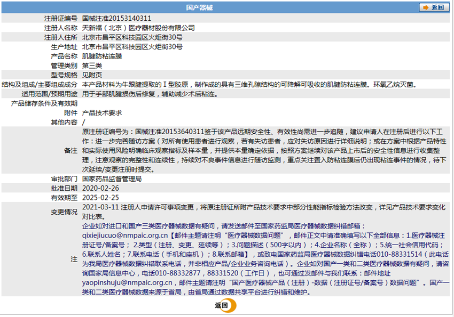Screen dimensions: 454x317
Task: Click the 管理类别 field label
Action: pos(64,66)
